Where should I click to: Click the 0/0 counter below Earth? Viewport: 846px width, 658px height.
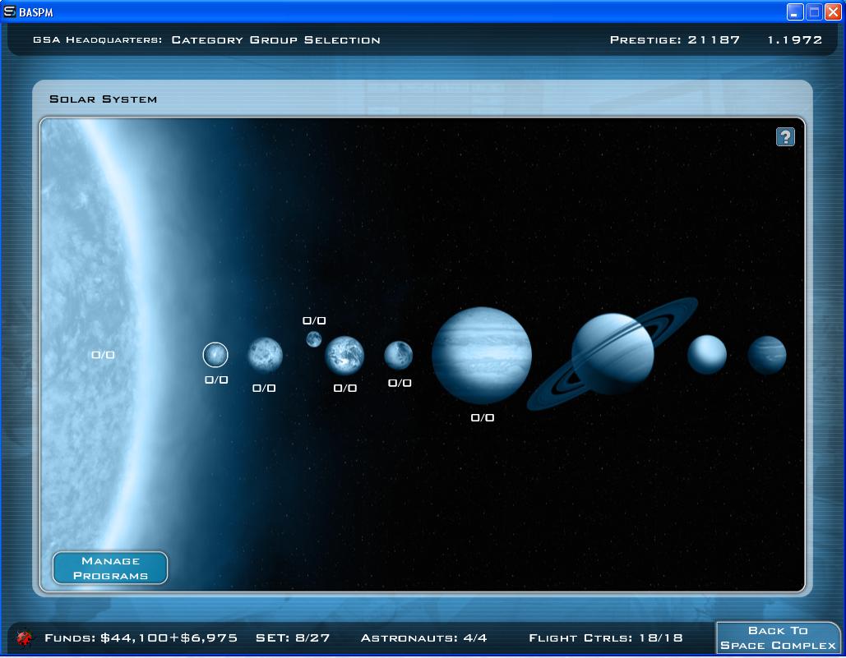tap(345, 388)
